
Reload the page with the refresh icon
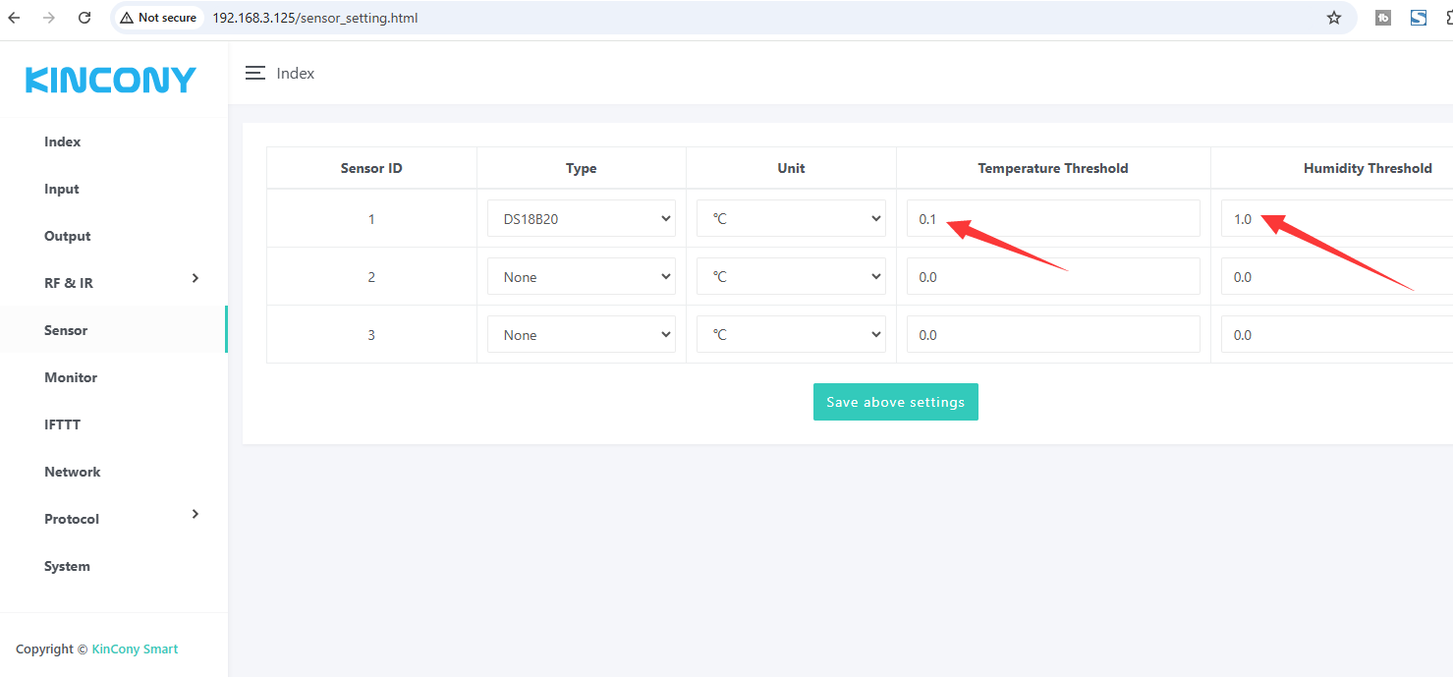click(x=84, y=18)
